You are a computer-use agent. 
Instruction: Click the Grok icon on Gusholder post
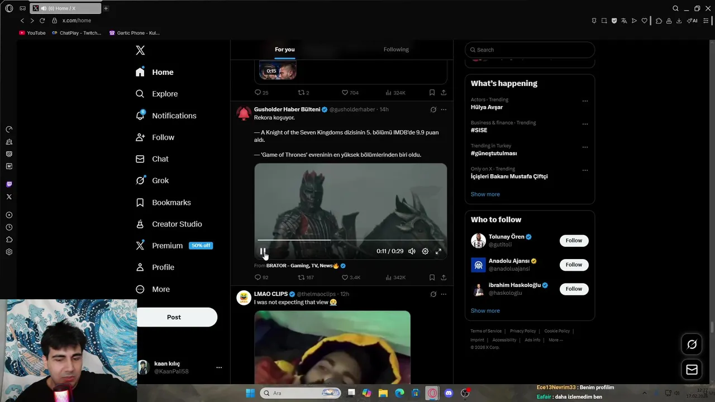[433, 109]
